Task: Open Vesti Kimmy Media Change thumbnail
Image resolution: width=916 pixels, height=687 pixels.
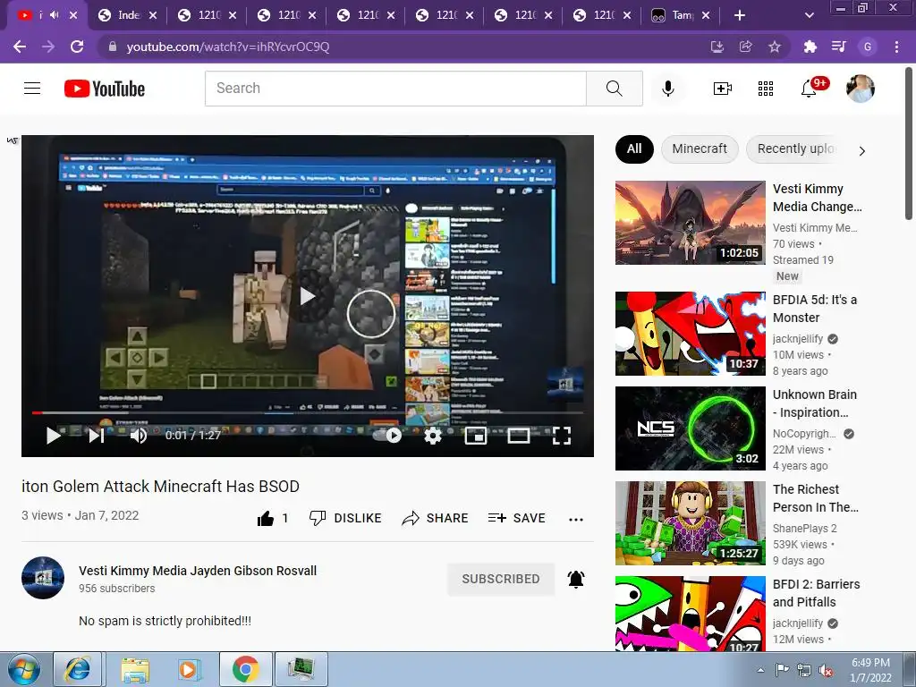Action: pyautogui.click(x=690, y=223)
